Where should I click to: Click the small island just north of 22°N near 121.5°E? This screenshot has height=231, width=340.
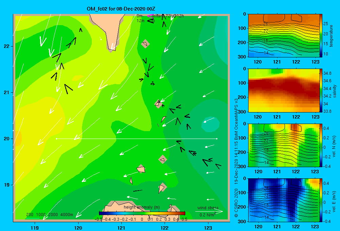point(145,44)
